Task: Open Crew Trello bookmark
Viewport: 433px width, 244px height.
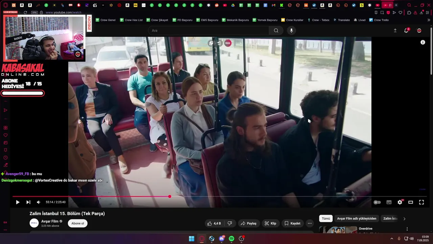Action: point(379,20)
